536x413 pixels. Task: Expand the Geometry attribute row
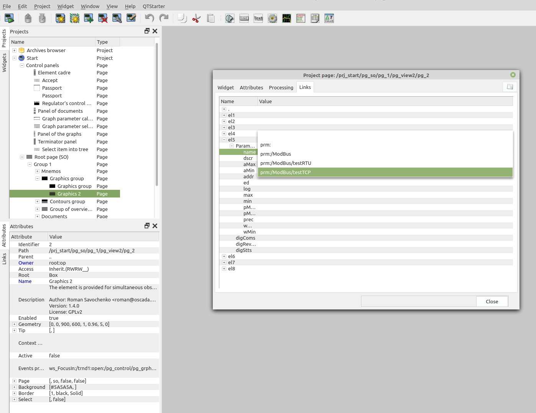click(x=14, y=324)
